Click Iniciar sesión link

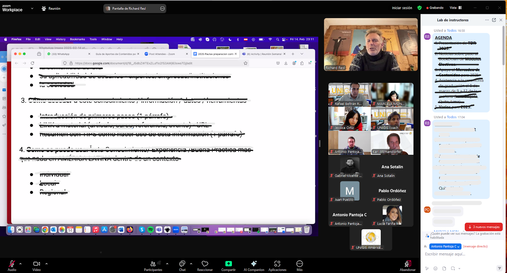tap(402, 8)
